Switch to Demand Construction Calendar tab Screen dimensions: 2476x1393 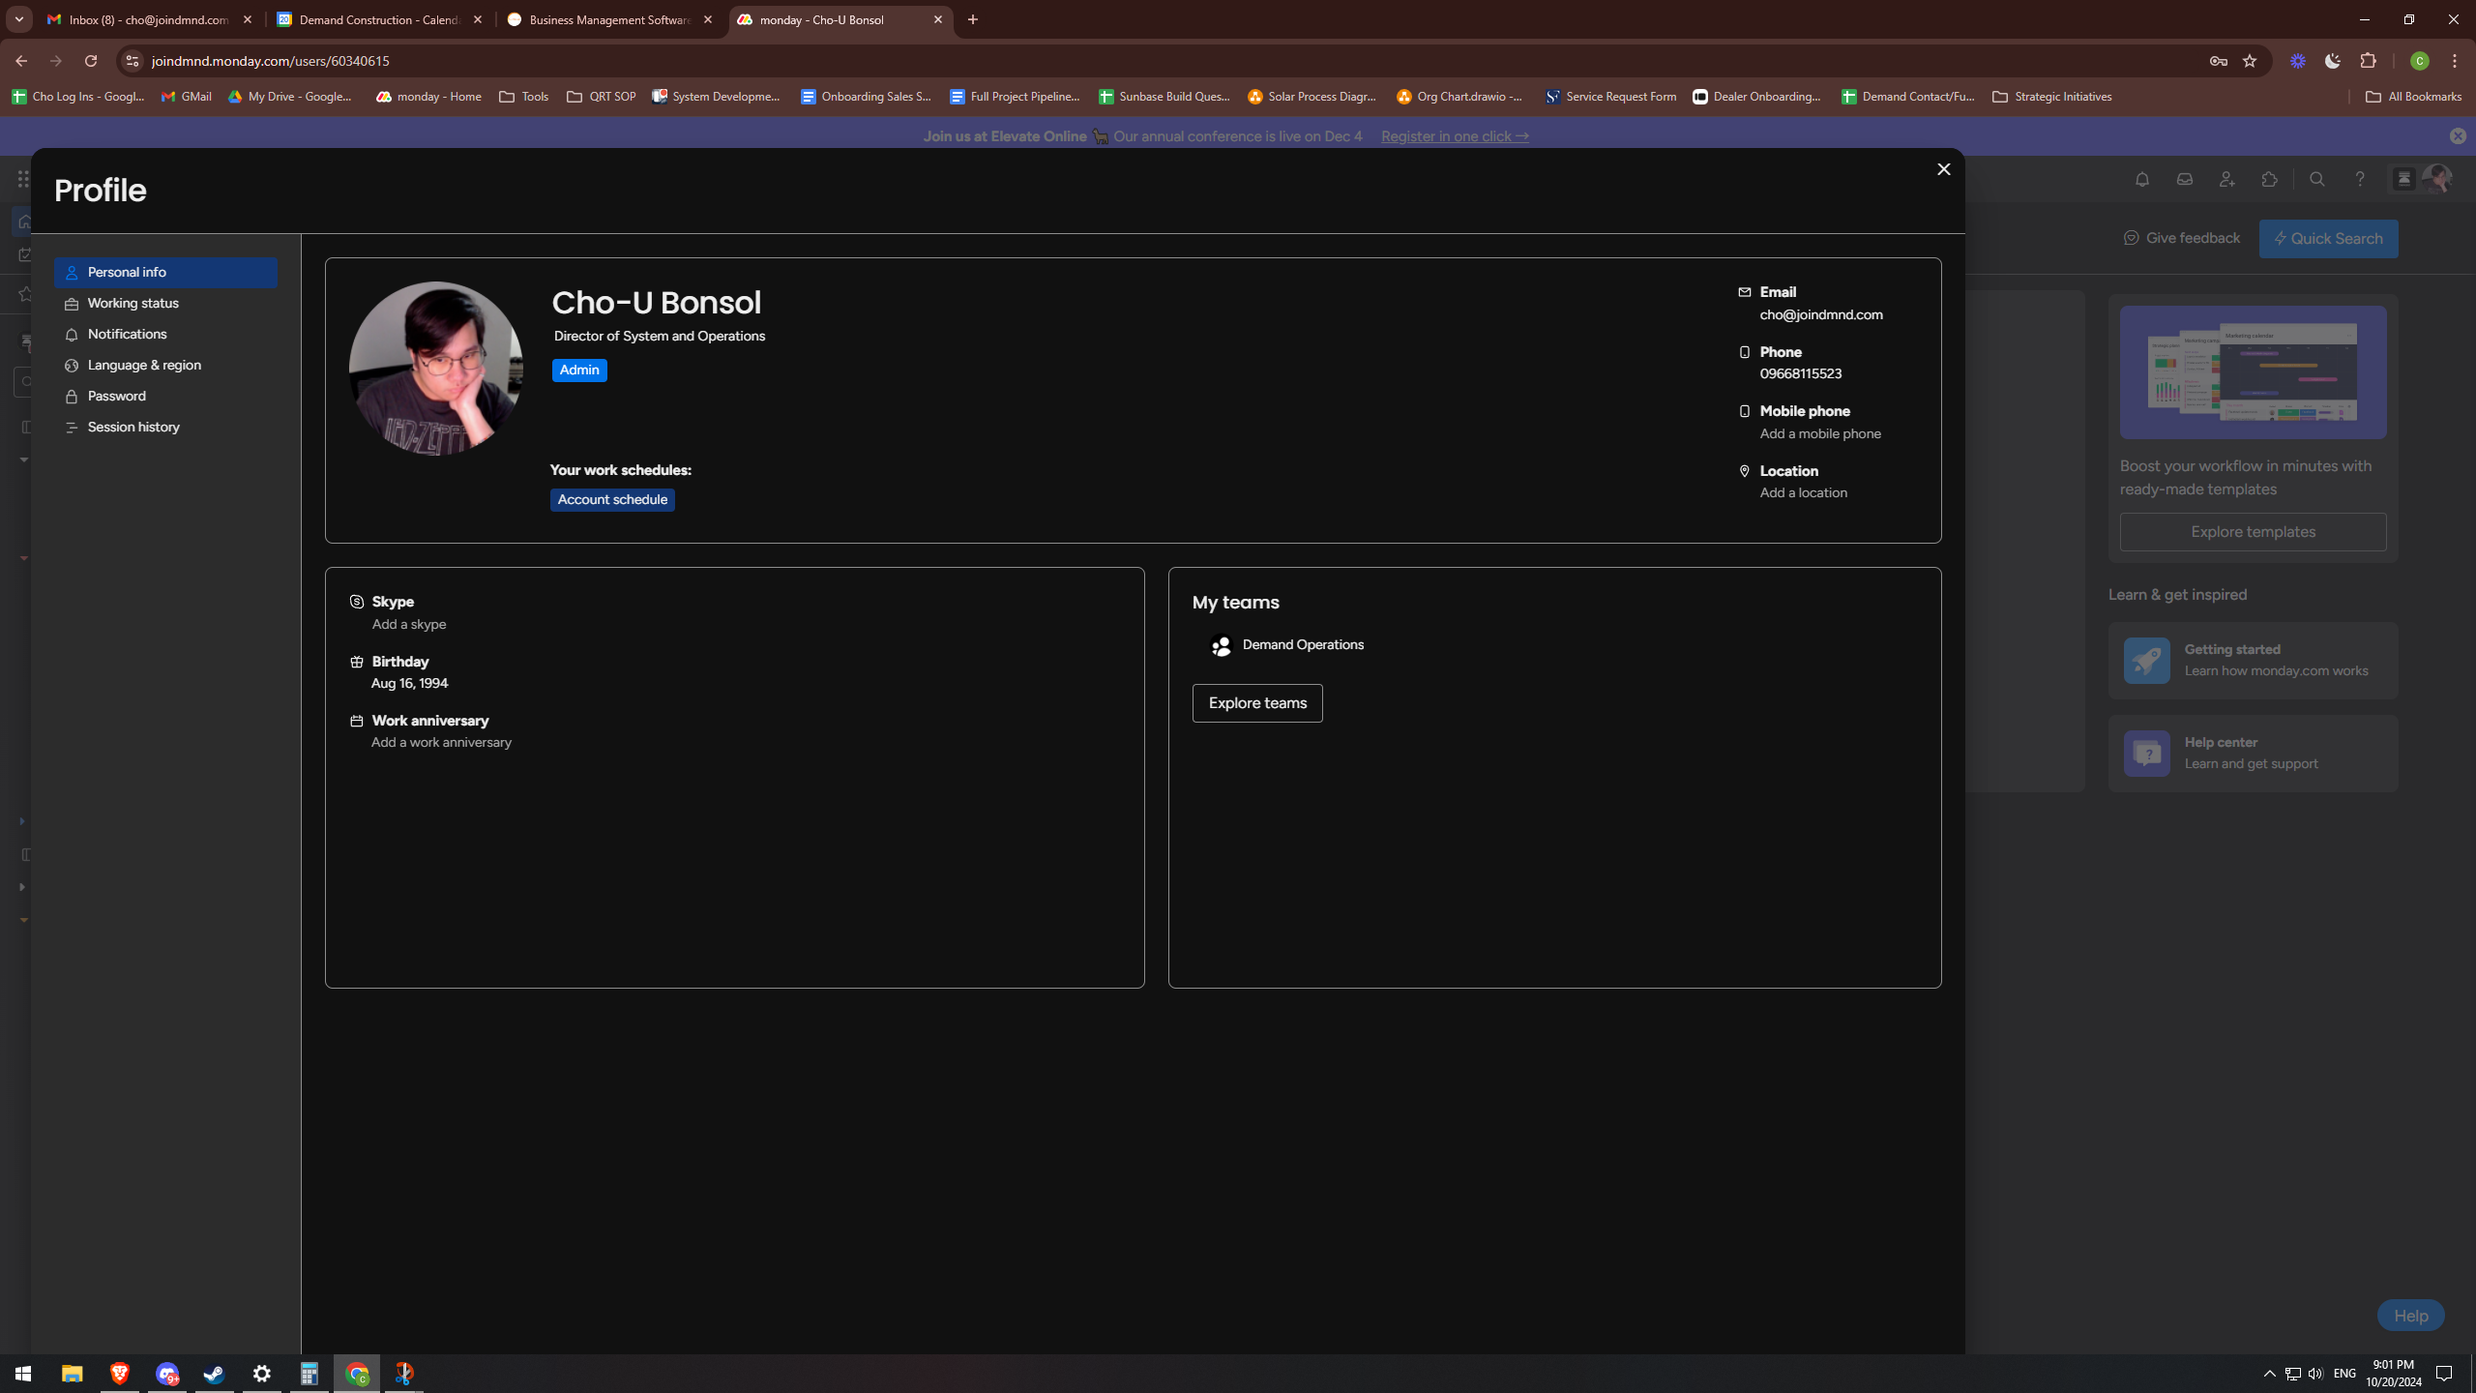tap(379, 19)
